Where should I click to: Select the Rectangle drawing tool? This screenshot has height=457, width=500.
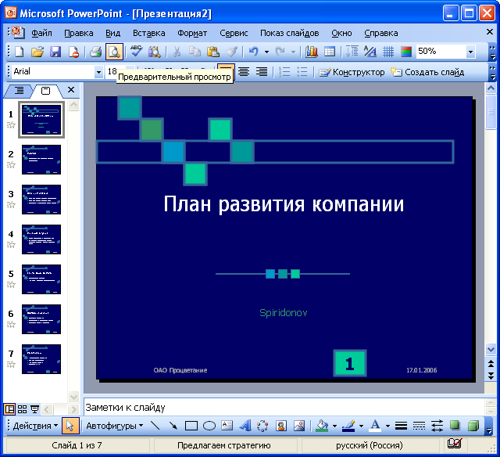coord(191,426)
